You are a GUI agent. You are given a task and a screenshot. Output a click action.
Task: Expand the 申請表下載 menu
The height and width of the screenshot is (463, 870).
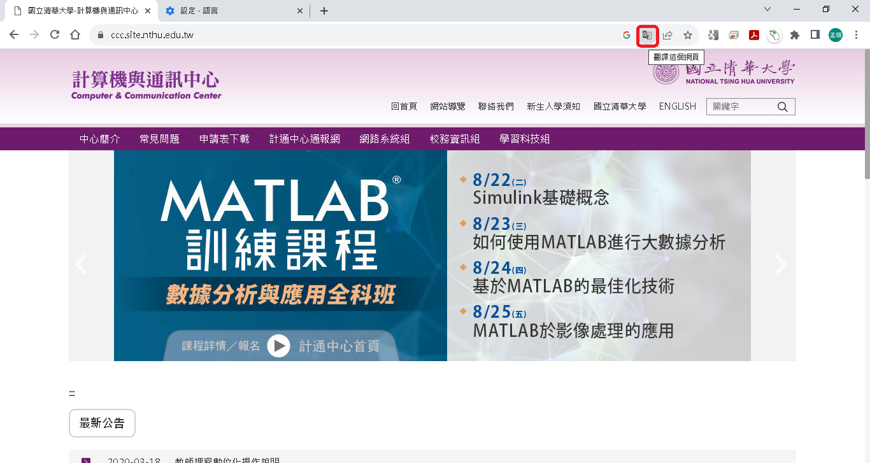224,139
